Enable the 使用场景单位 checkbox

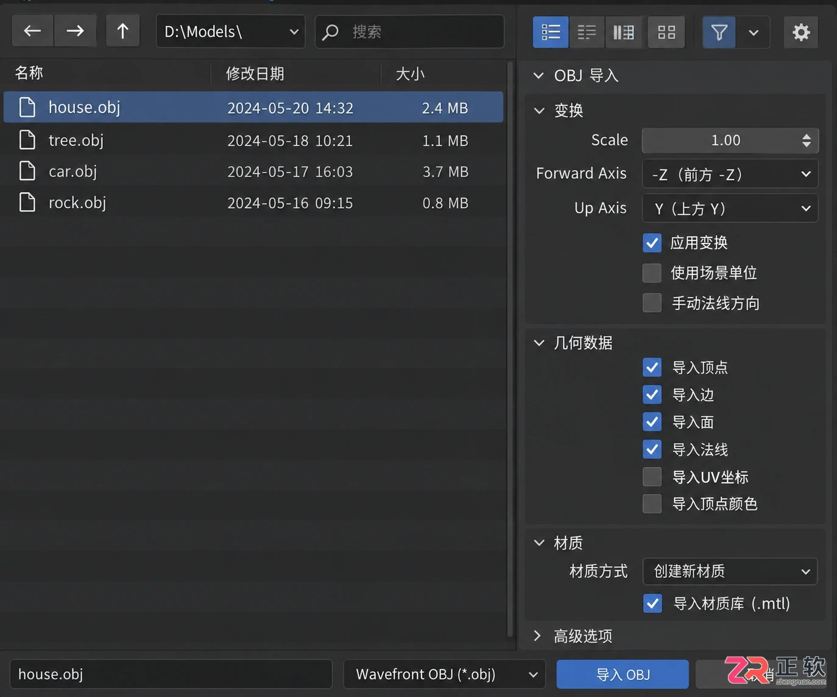652,273
